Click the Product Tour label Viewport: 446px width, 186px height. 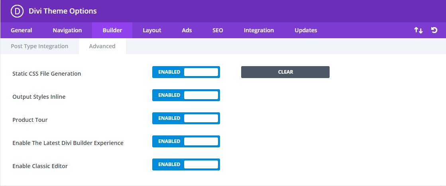(x=30, y=120)
